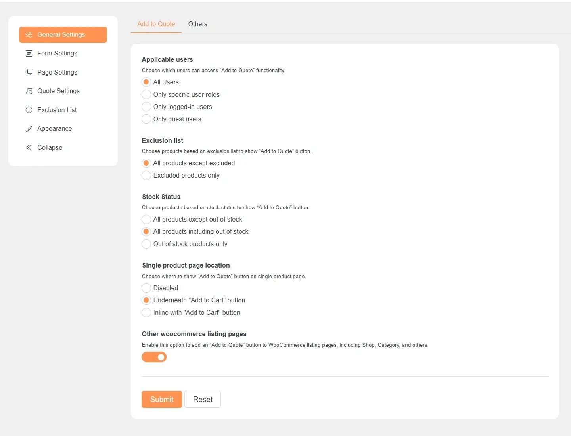571x436 pixels.
Task: Disable the WooCommerce listing pages toggle
Action: (x=154, y=357)
